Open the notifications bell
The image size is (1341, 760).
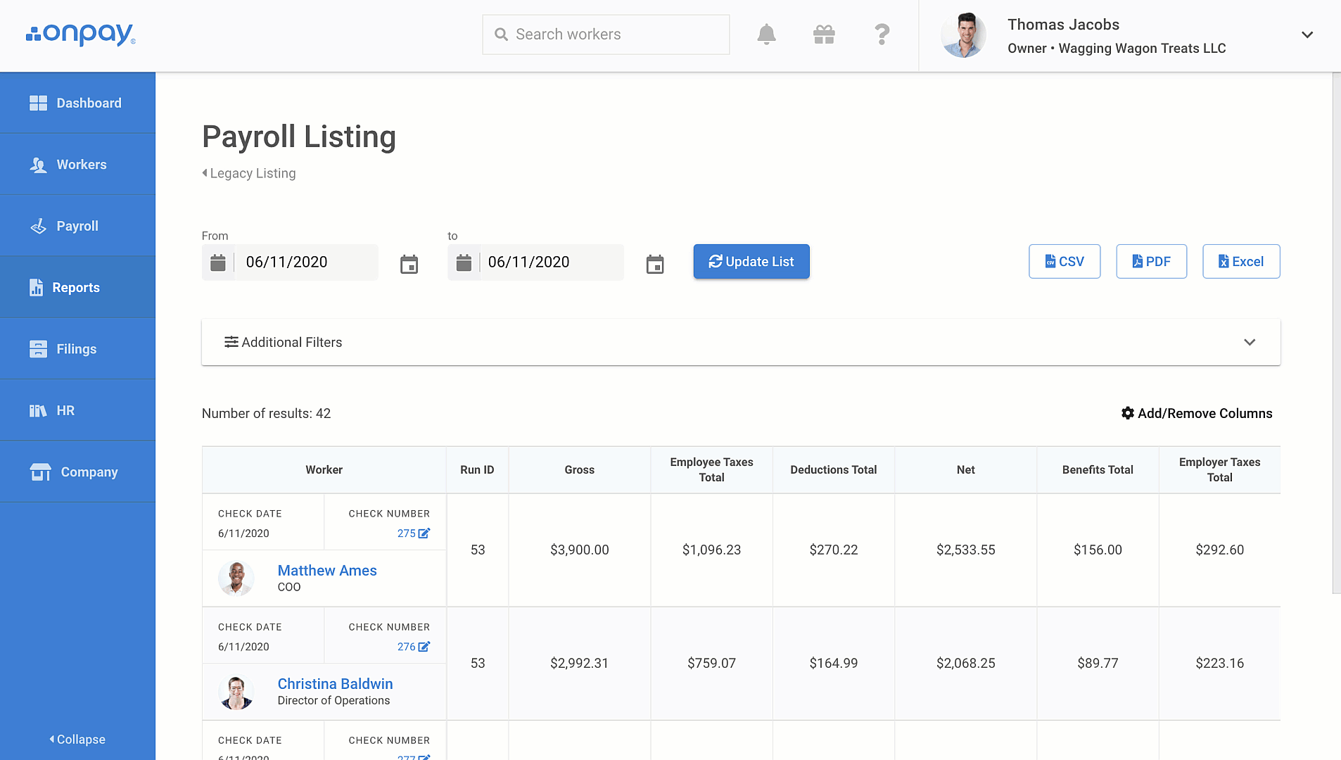pos(766,34)
